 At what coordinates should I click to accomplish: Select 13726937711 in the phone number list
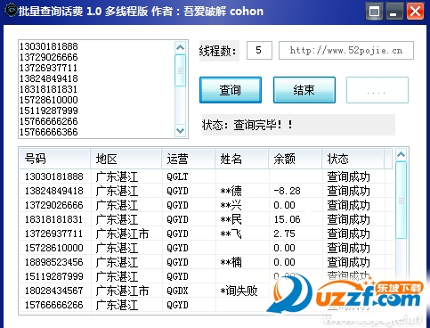[x=49, y=68]
